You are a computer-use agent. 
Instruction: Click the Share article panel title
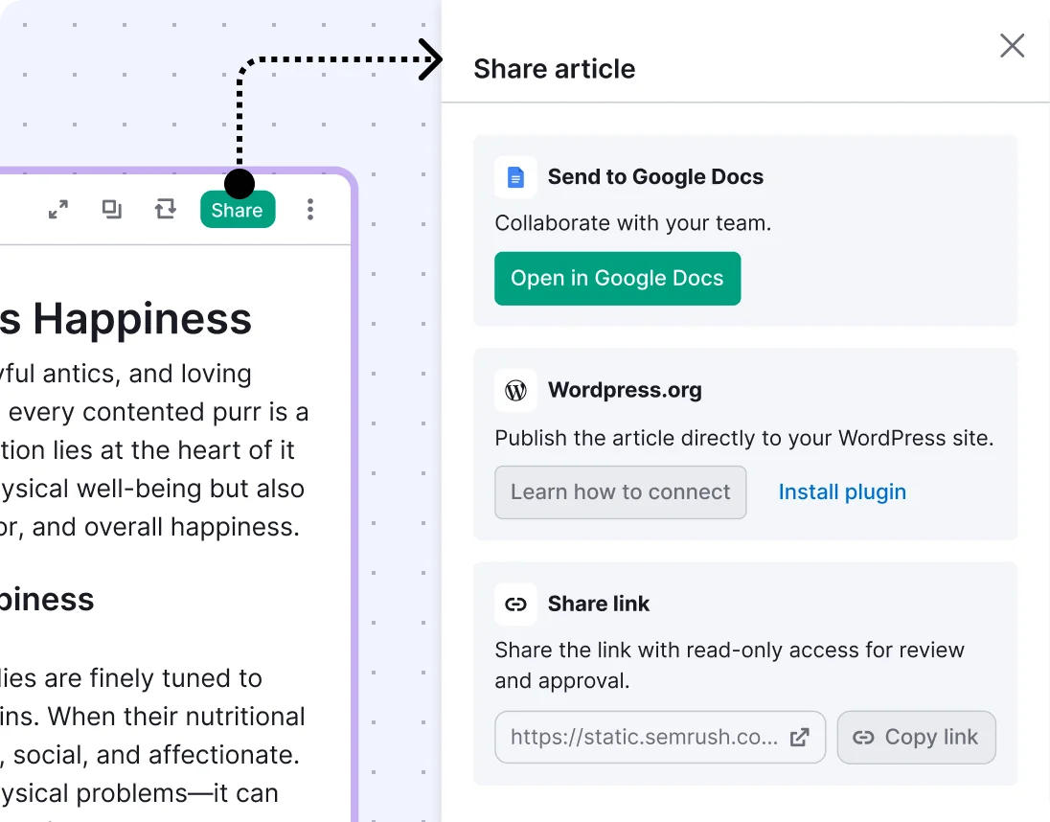click(555, 69)
